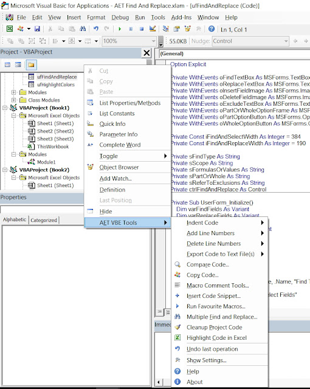Click Macro Comment Tools icon
The image size is (310, 389).
(x=177, y=285)
